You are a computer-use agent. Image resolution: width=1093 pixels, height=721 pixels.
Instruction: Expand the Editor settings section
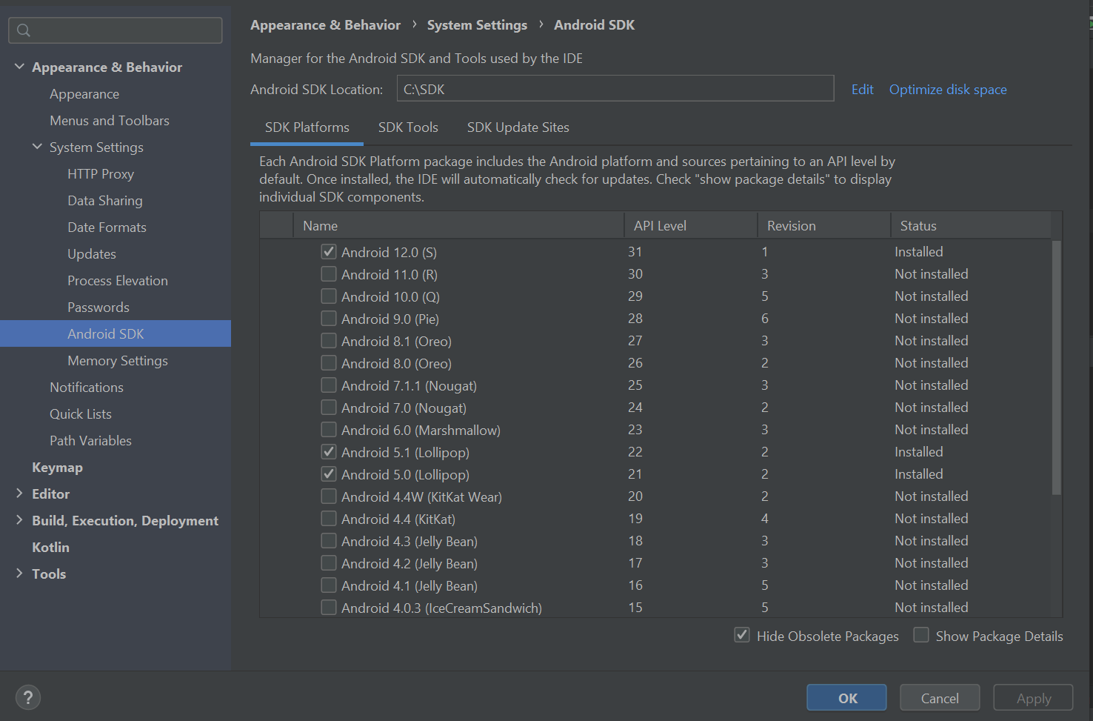pos(19,494)
